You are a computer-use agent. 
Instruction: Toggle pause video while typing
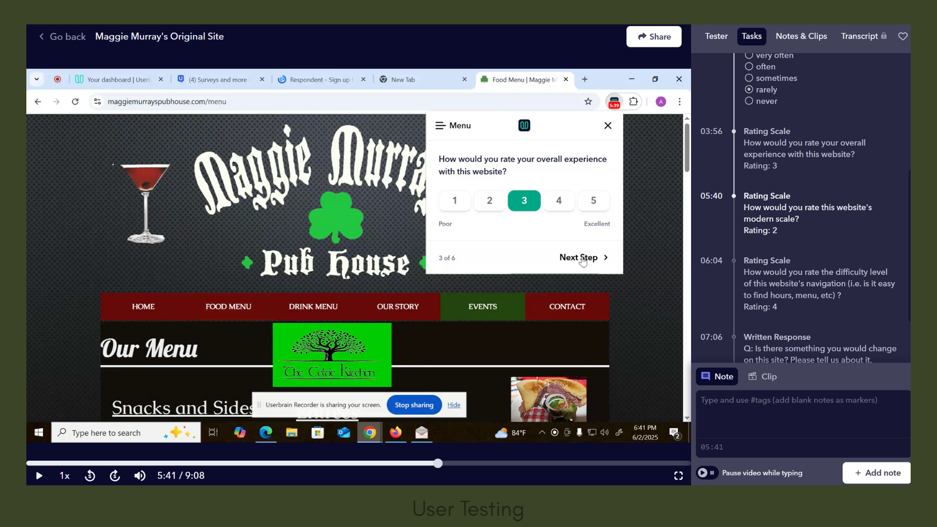point(707,473)
